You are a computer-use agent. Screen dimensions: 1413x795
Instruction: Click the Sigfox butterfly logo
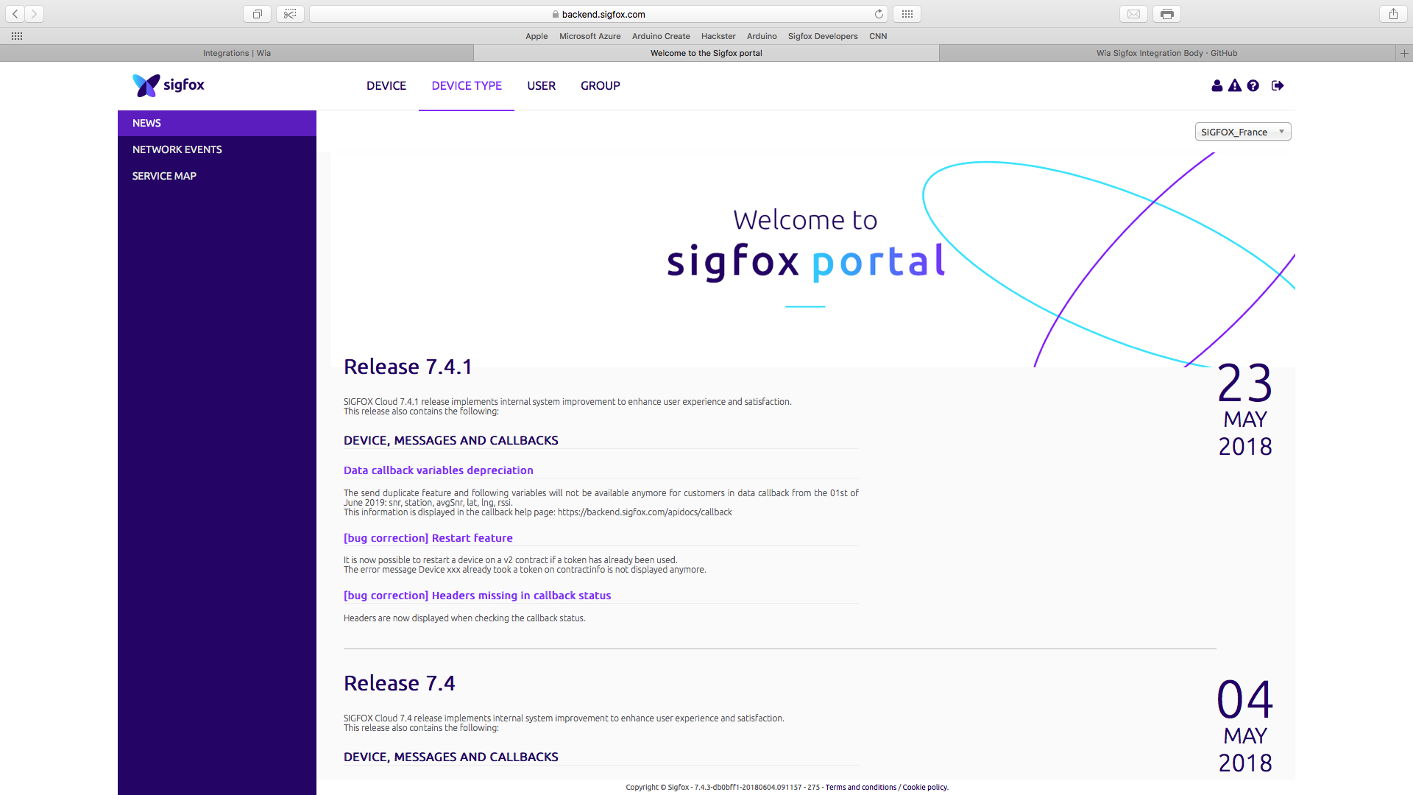[144, 85]
